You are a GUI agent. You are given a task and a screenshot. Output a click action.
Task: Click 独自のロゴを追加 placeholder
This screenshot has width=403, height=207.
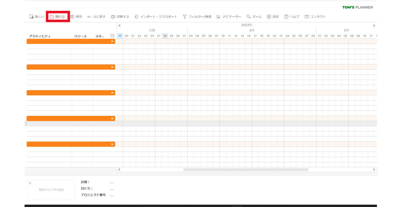(51, 190)
